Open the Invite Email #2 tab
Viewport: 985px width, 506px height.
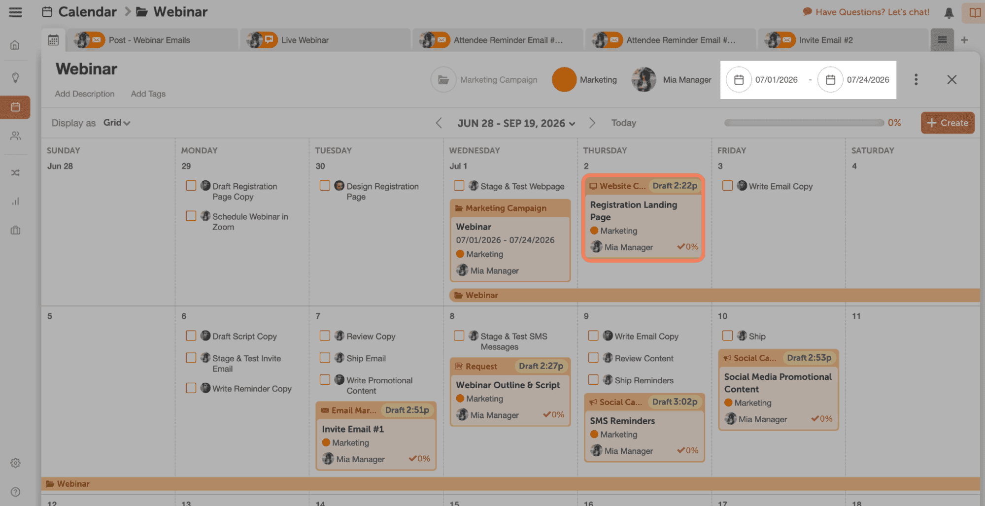825,40
